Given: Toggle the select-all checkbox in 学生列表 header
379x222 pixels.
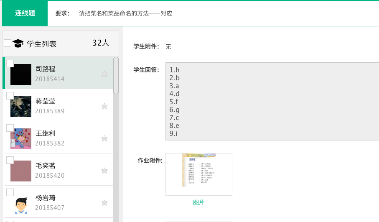Looking at the screenshot, I should point(8,43).
